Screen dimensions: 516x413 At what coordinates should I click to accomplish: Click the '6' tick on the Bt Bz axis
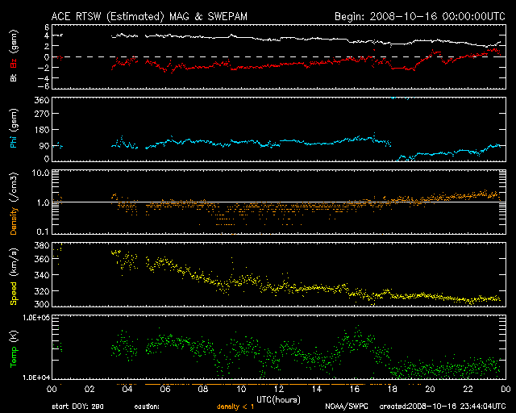(x=47, y=27)
